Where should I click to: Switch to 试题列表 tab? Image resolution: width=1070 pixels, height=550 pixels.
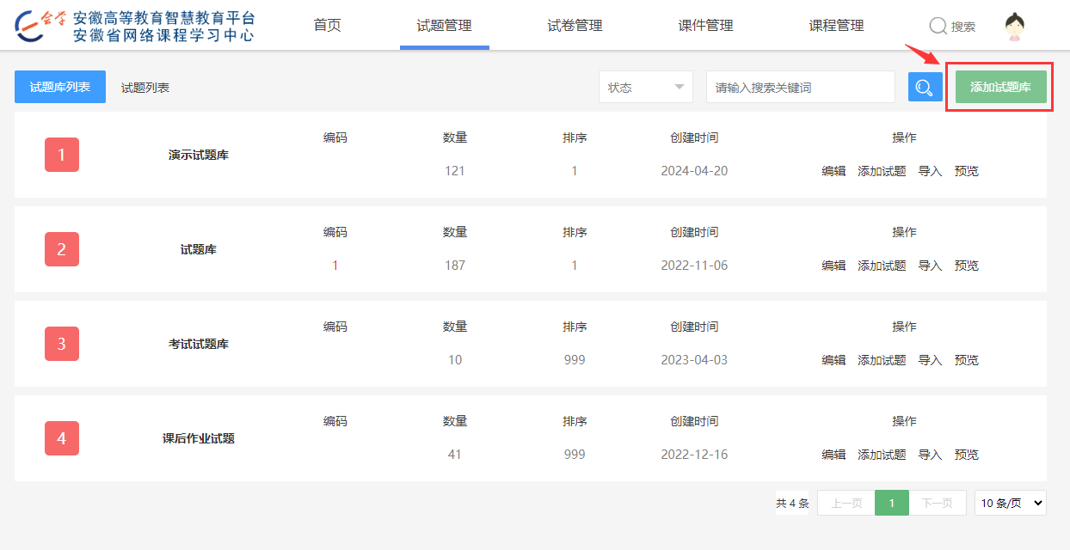coord(145,88)
